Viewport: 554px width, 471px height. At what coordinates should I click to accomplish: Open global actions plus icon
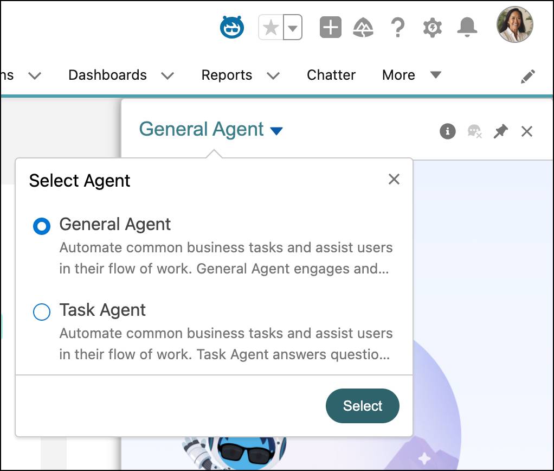(x=330, y=27)
